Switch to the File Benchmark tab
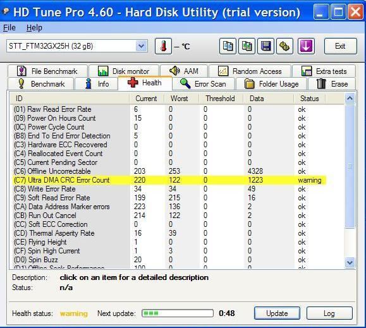The height and width of the screenshot is (328, 366). point(47,71)
